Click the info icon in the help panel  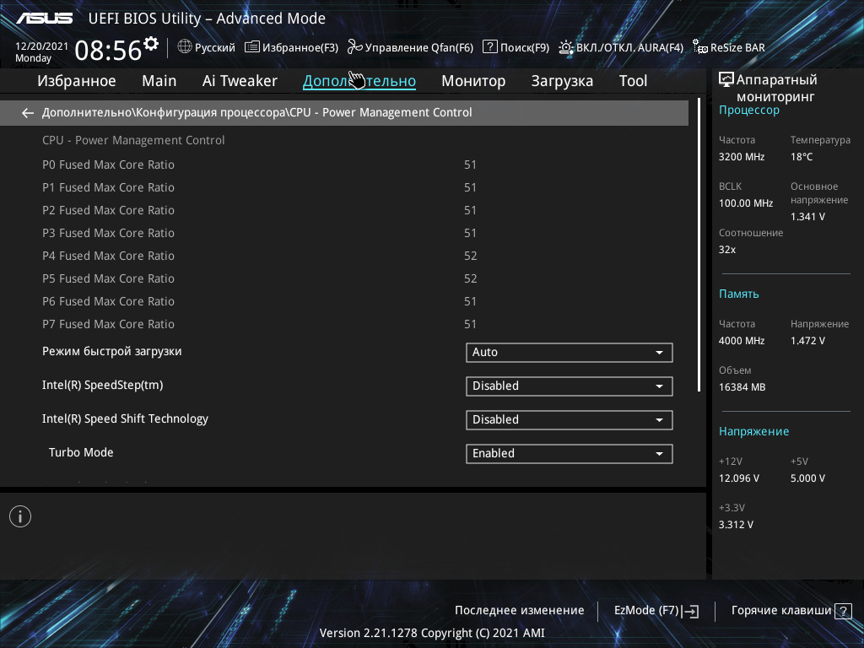(20, 516)
